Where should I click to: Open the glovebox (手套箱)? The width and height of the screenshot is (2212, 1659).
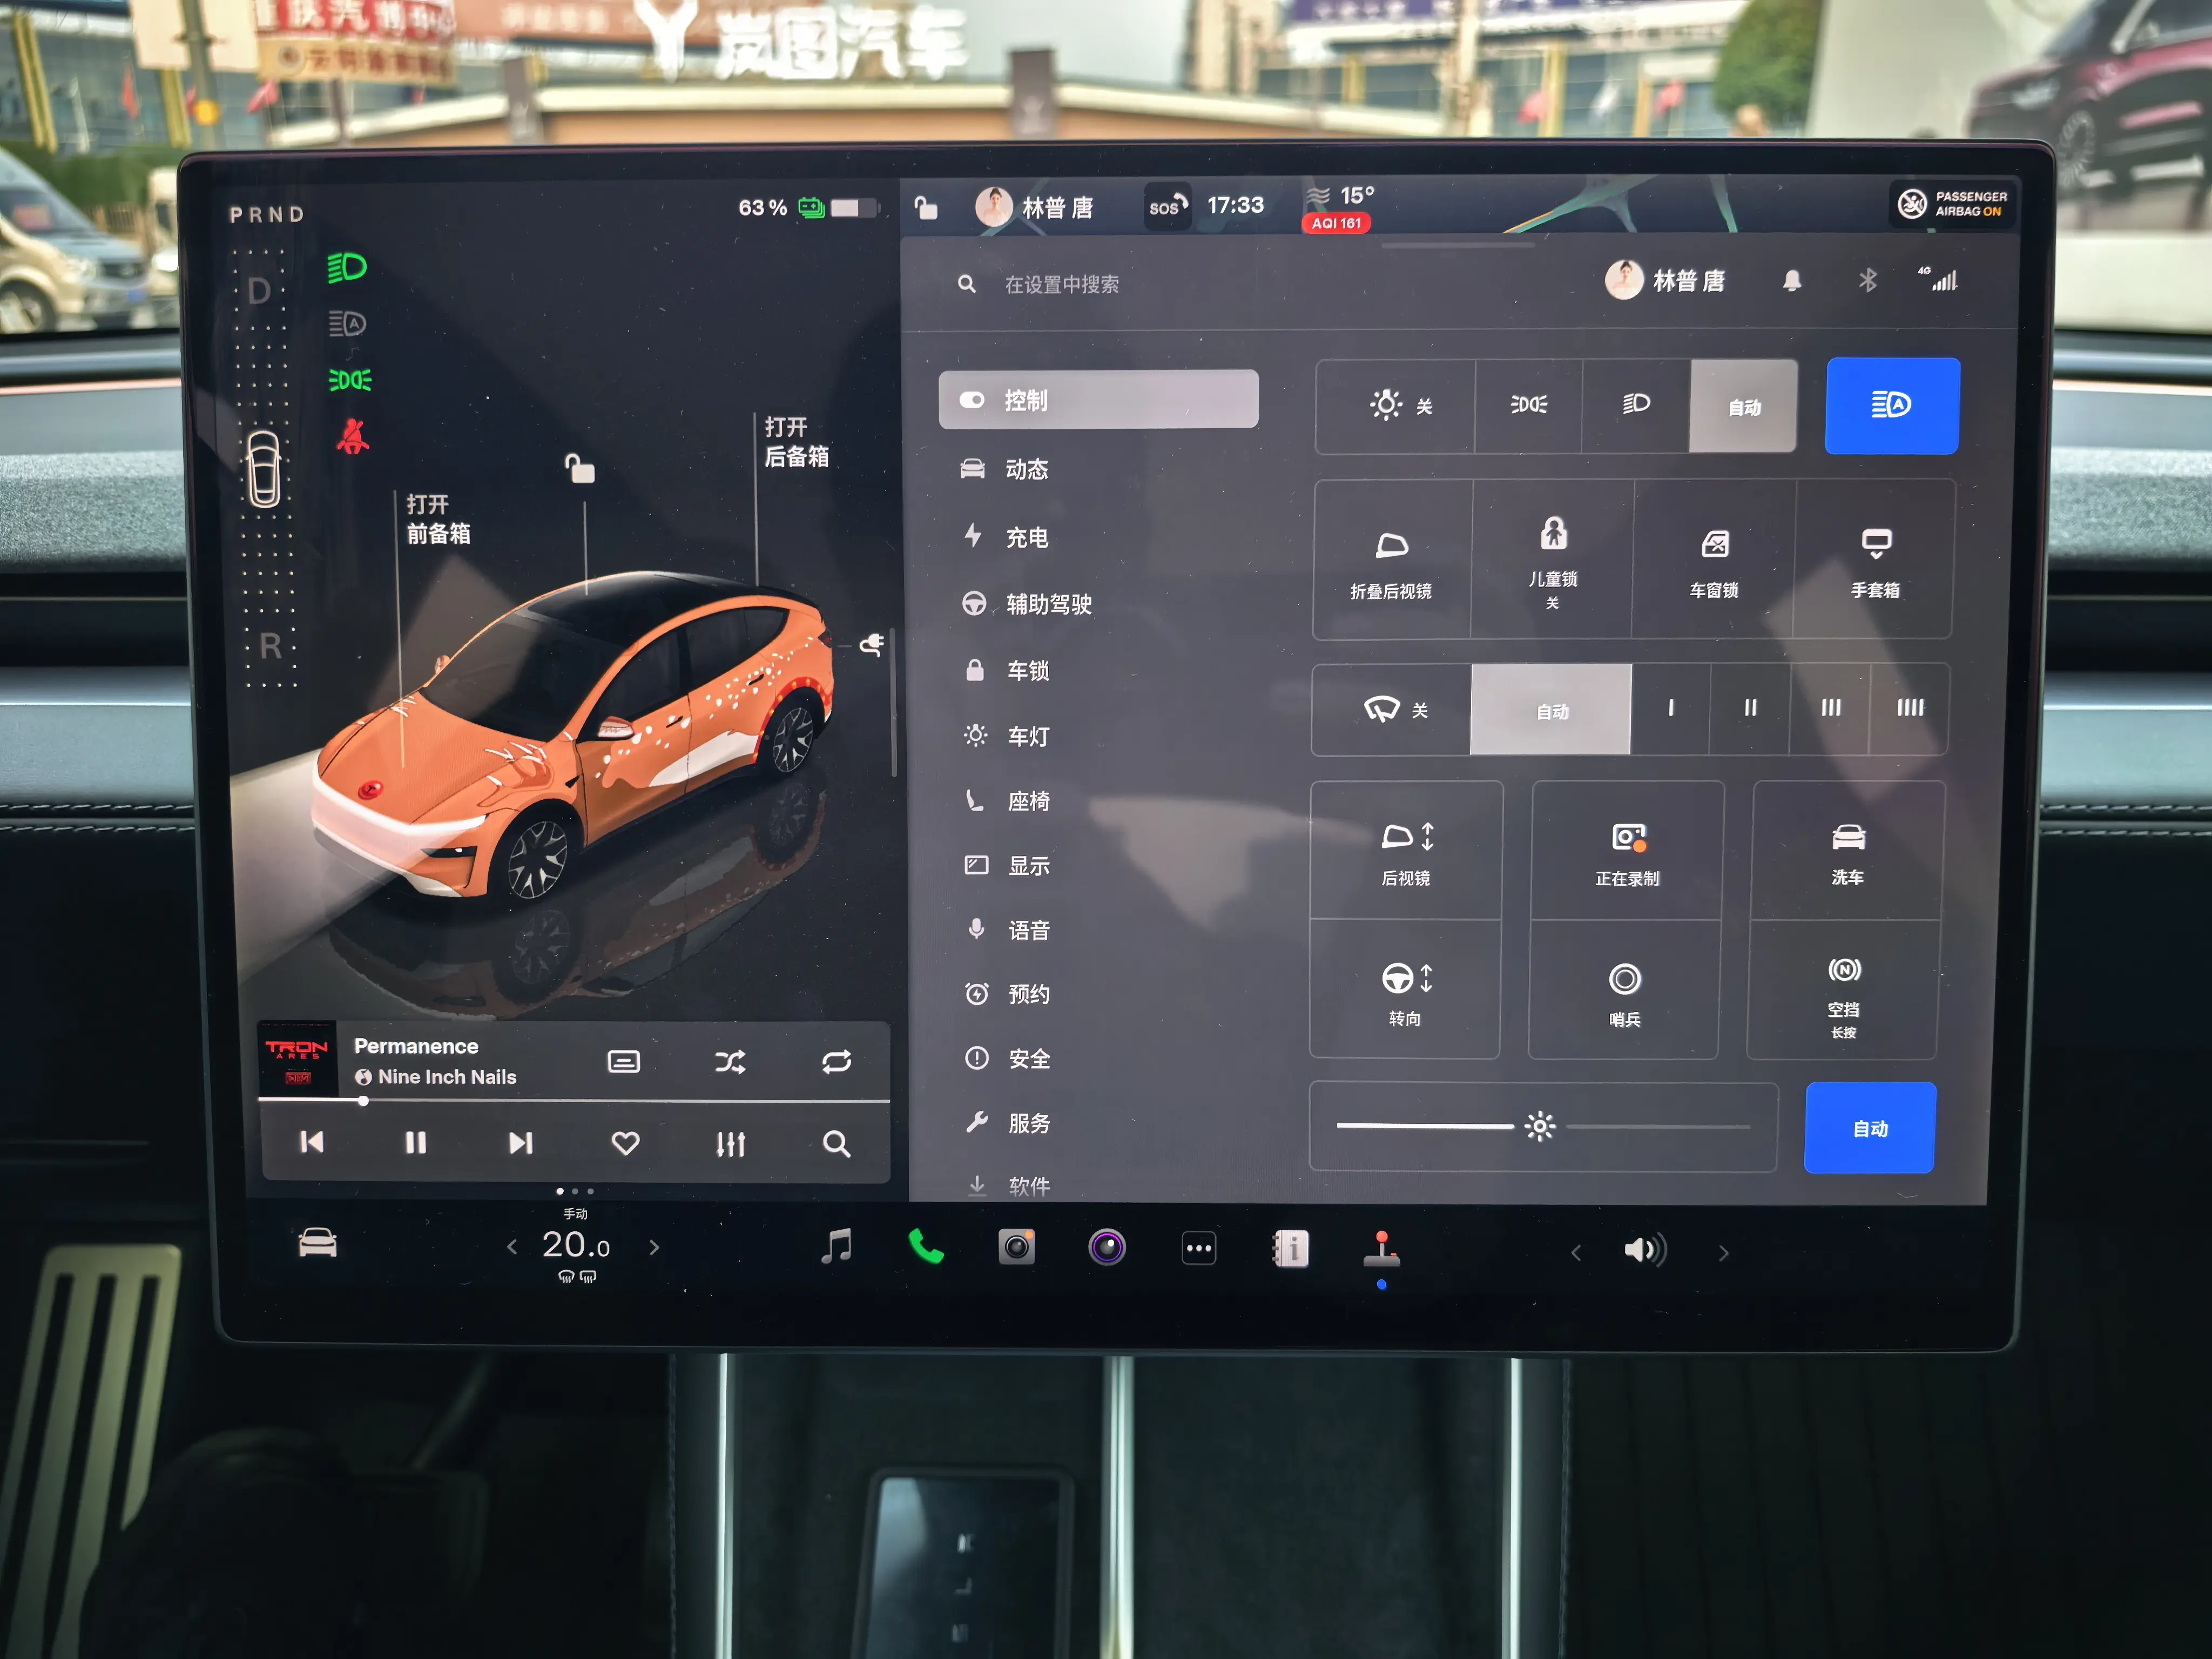click(1875, 561)
